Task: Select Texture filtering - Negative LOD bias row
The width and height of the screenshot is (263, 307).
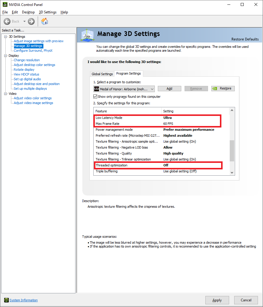Action: click(161, 147)
